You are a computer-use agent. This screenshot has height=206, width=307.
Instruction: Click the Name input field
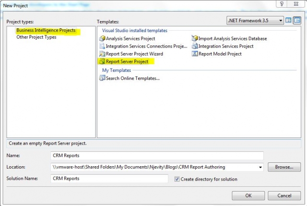pyautogui.click(x=157, y=156)
